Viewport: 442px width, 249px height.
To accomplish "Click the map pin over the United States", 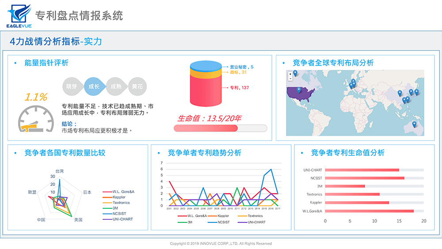I will [299, 91].
